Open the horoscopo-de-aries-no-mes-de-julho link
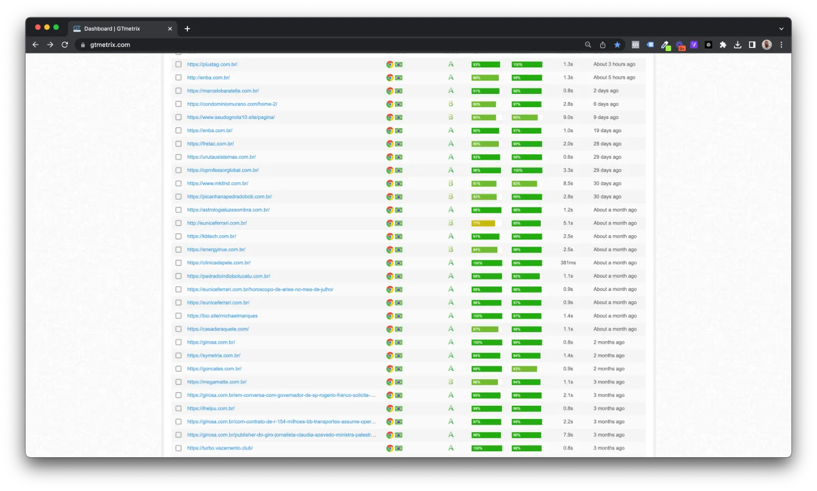Viewport: 817px width, 491px height. [260, 289]
